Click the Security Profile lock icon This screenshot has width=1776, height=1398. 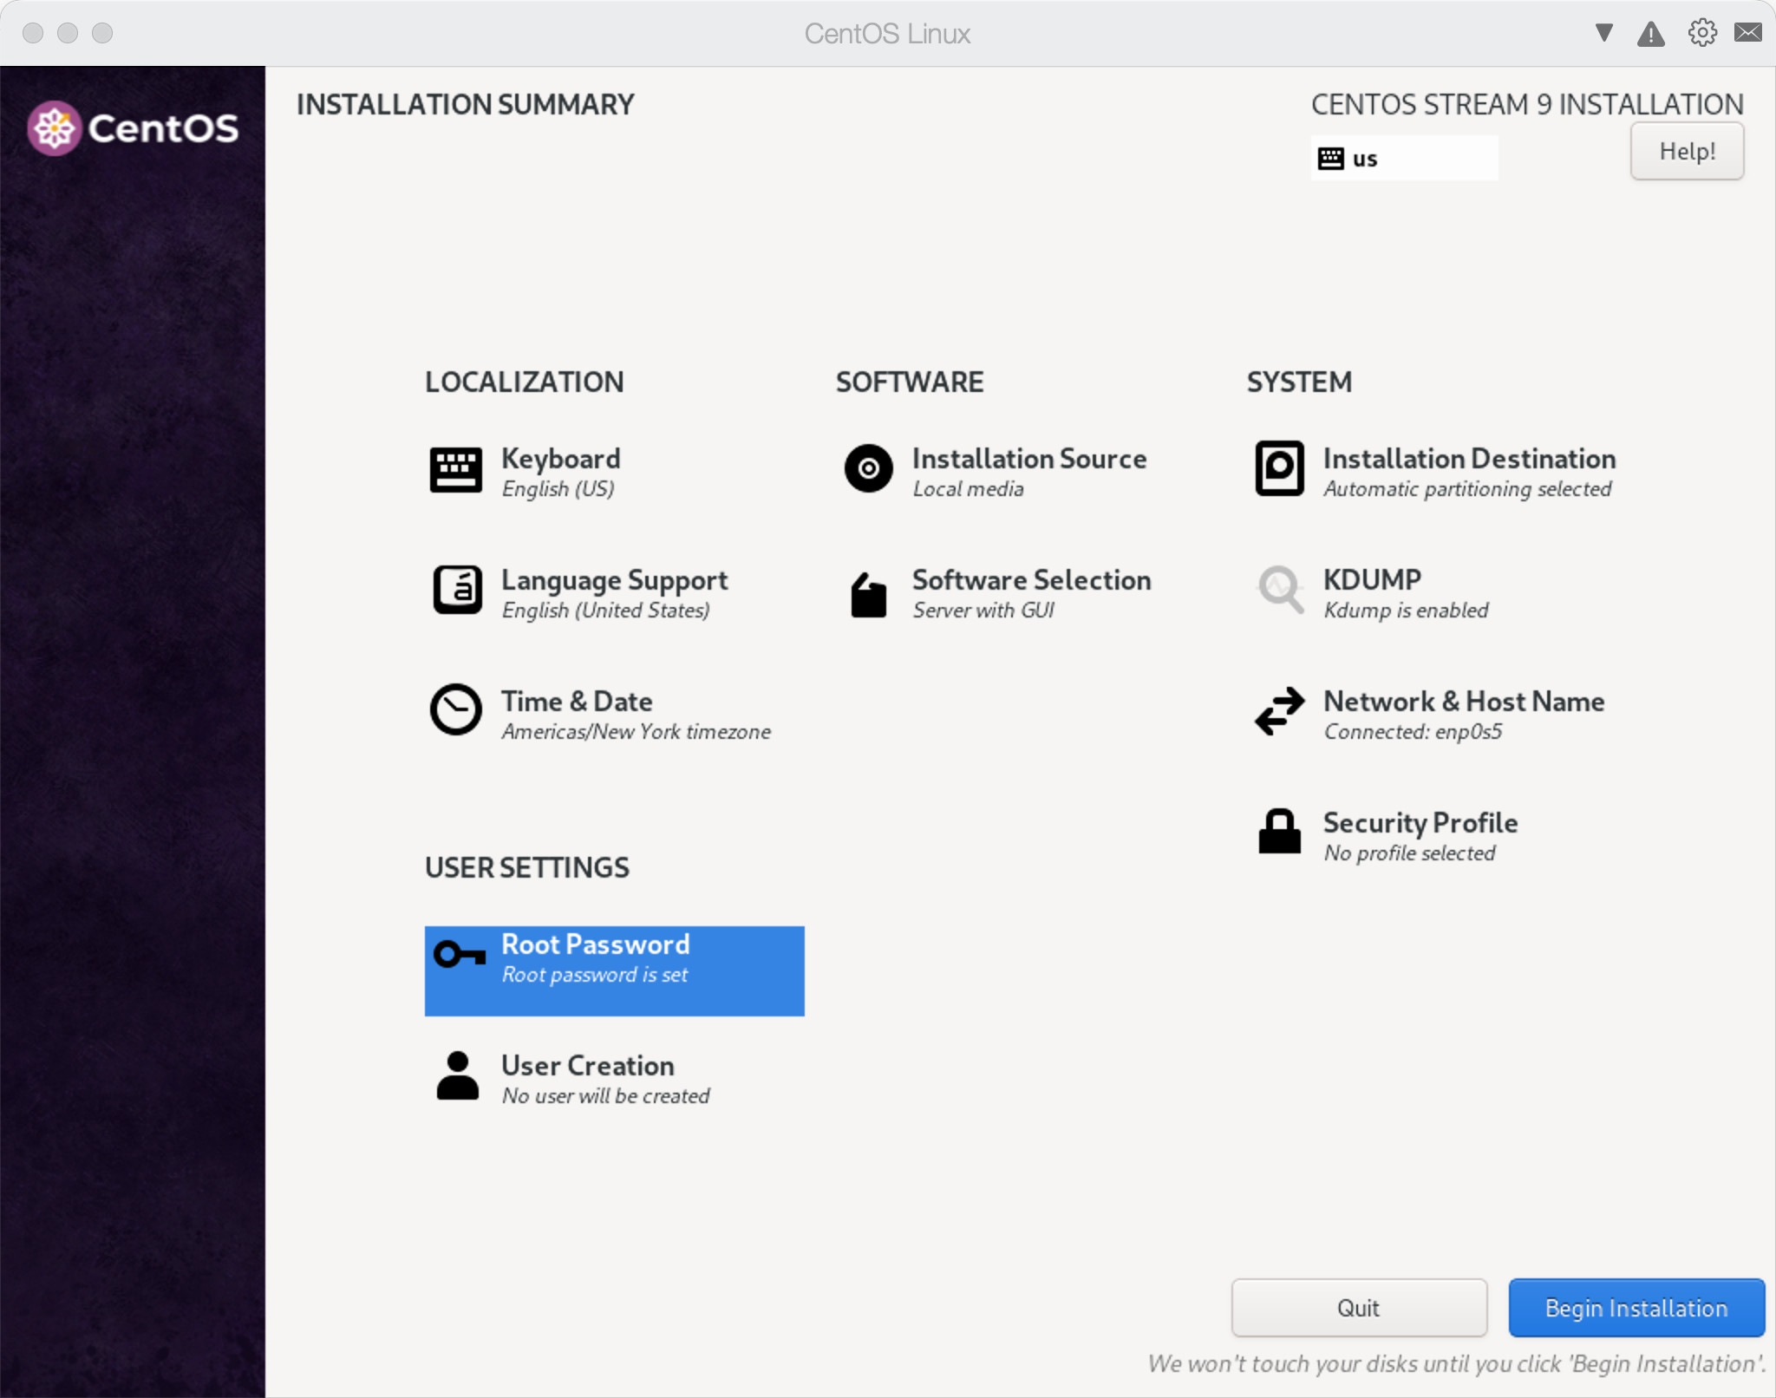1279,832
